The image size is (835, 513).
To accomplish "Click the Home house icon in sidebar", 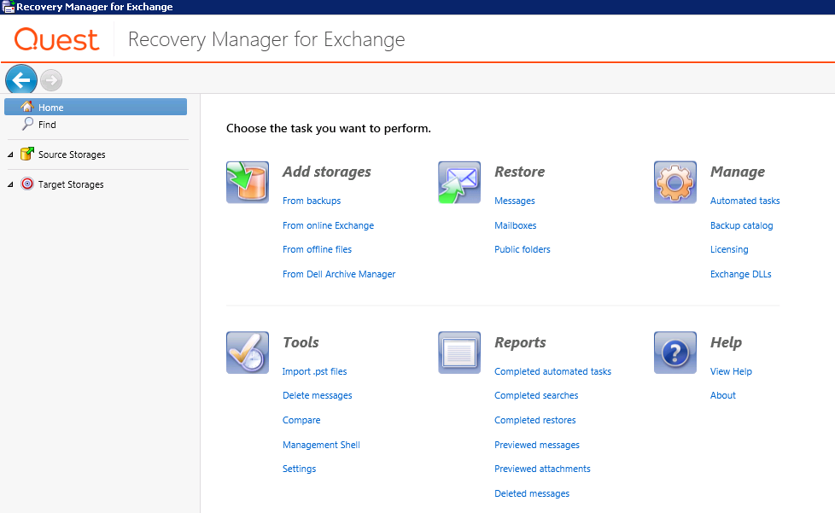I will click(x=27, y=107).
